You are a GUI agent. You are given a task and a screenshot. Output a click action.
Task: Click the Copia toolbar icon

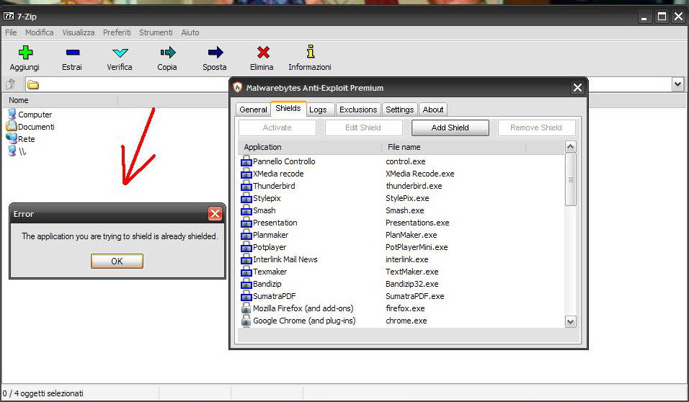click(x=168, y=53)
